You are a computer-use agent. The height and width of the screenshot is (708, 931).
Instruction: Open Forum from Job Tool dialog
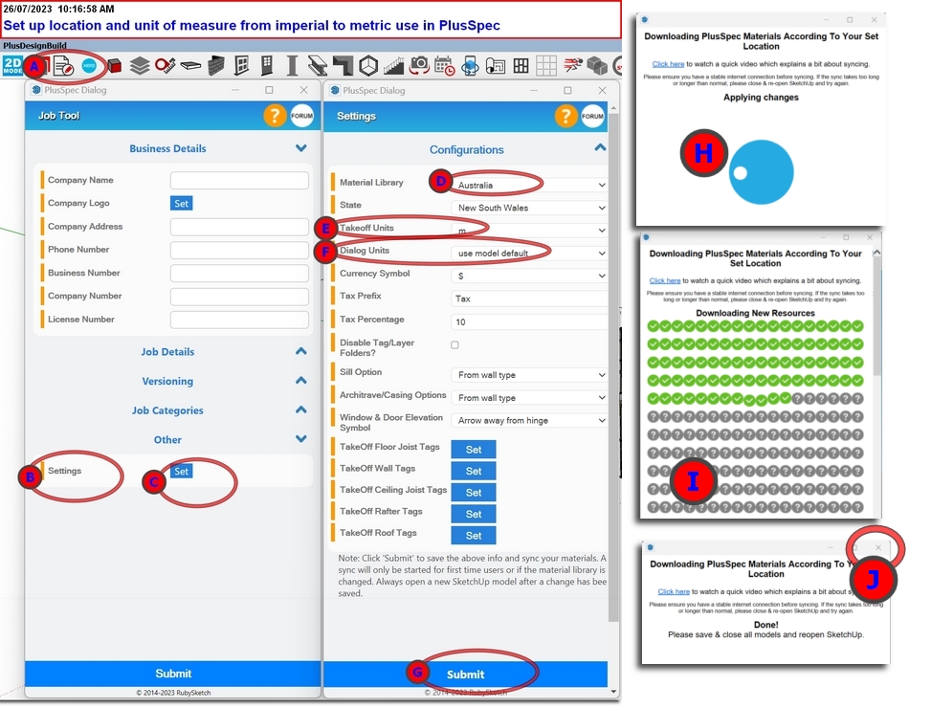[301, 116]
